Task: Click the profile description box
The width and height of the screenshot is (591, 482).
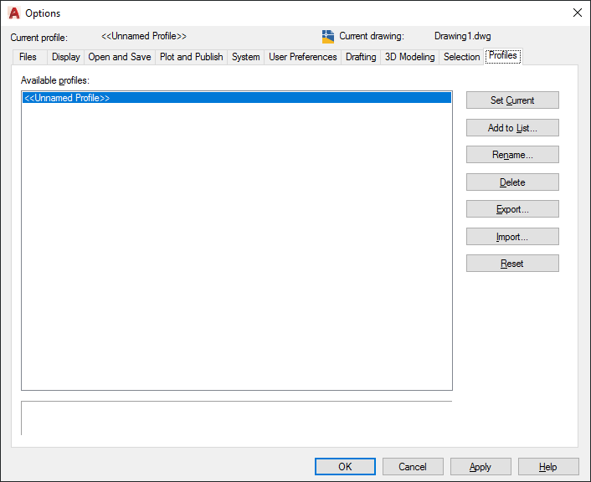Action: (x=237, y=418)
